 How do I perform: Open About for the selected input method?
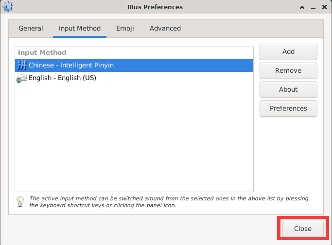click(288, 89)
